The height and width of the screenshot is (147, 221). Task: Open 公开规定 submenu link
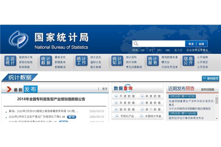[202, 62]
